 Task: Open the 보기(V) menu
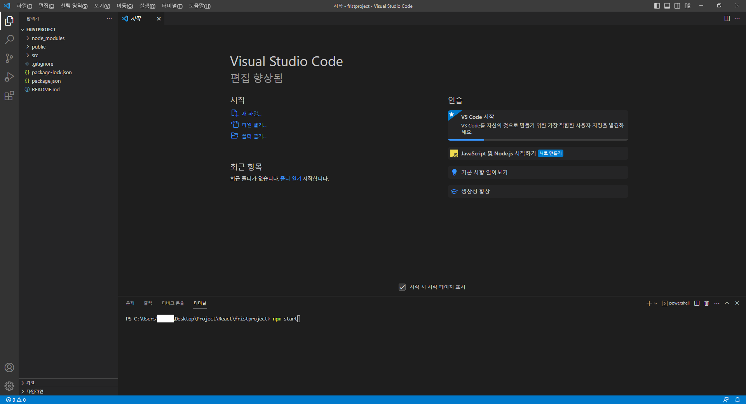click(x=102, y=6)
